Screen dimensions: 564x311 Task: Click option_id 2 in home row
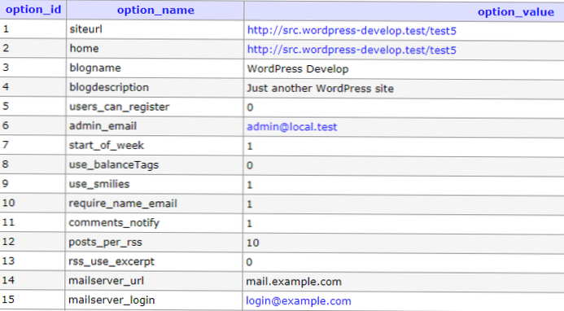(6, 48)
